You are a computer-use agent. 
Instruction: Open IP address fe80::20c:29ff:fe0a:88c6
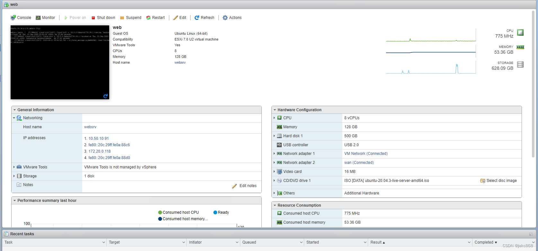click(109, 145)
